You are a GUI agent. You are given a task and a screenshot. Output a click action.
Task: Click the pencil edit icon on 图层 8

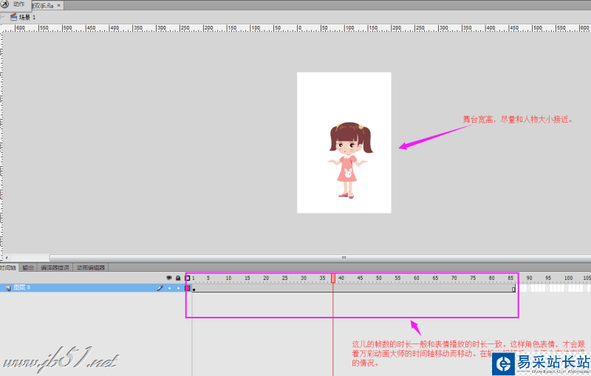tap(160, 288)
